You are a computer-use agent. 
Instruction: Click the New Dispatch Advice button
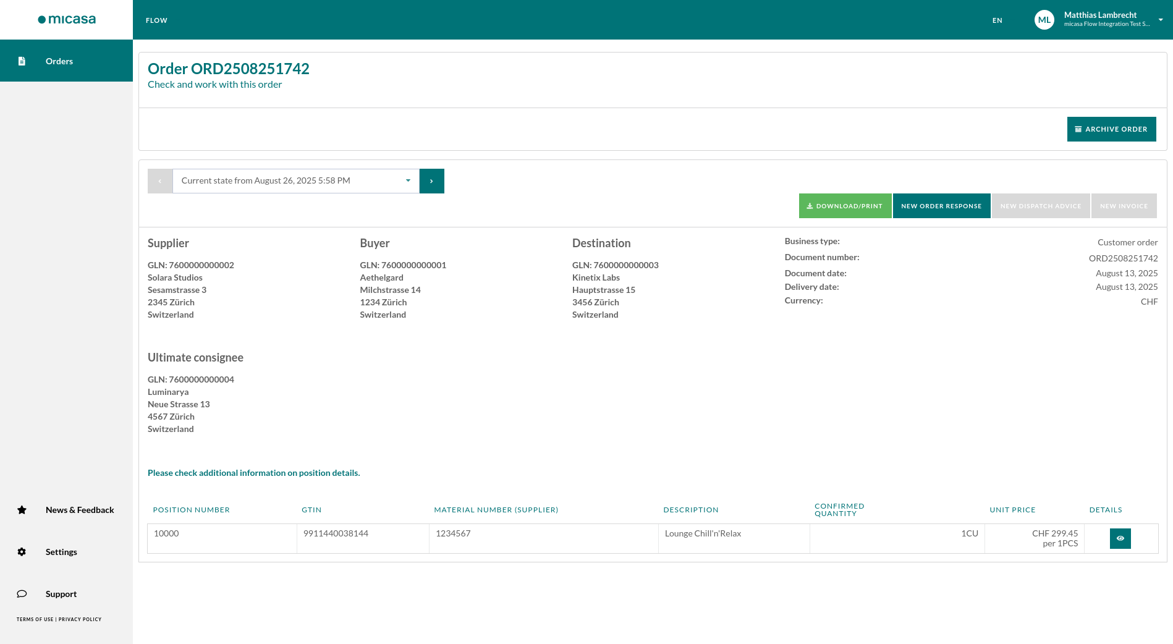click(1041, 206)
